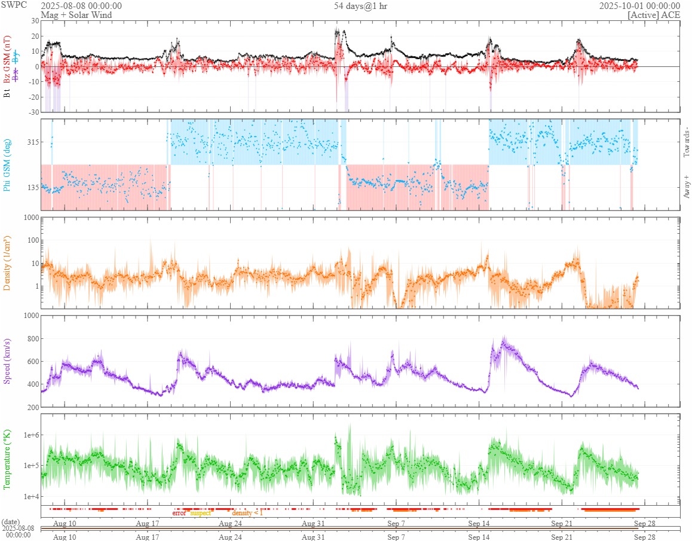Viewport: 692px width, 541px height.
Task: Click the 315 tick on Phi axis
Action: click(33, 142)
